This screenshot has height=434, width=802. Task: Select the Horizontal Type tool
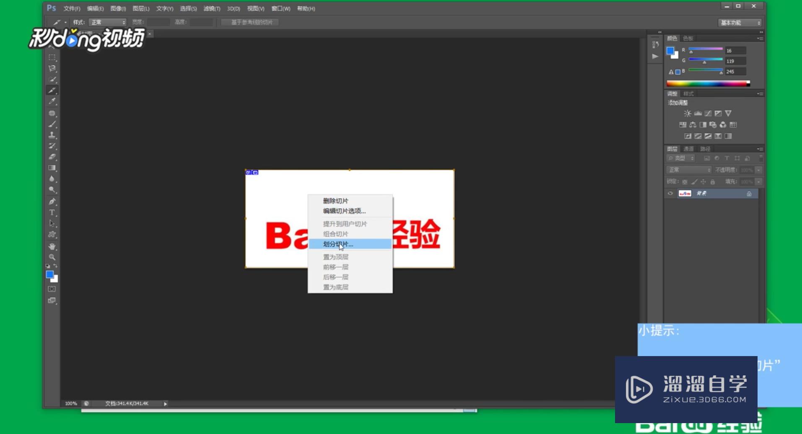(52, 212)
